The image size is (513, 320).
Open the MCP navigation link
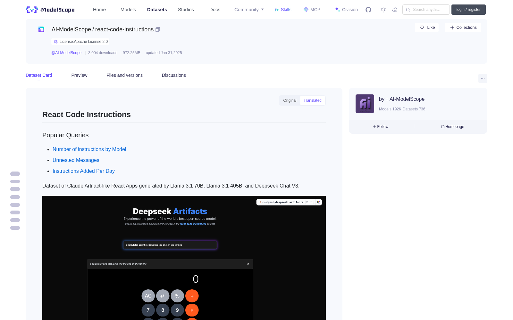click(312, 10)
